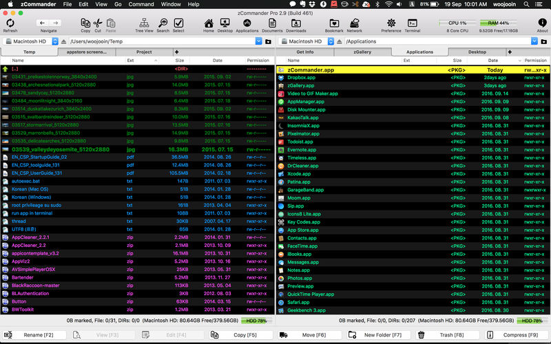The width and height of the screenshot is (551, 344).
Task: Open the Command menu in menu bar
Action: (141, 4)
